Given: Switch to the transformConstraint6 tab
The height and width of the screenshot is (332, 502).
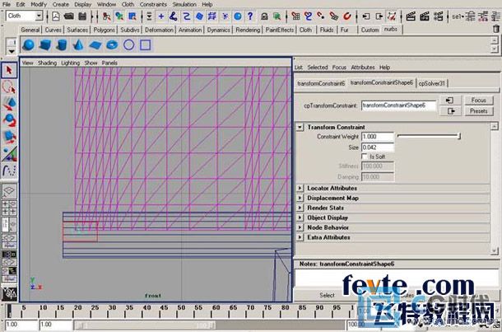Looking at the screenshot, I should (321, 83).
